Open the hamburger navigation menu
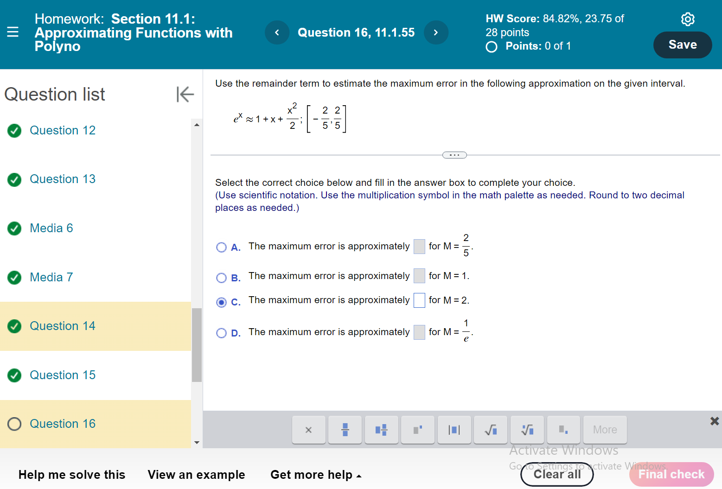Viewport: 722px width, 489px height. coord(13,32)
